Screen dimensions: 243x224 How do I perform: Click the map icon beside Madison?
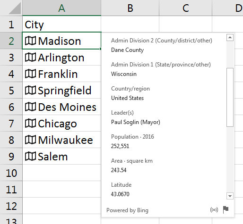30,41
